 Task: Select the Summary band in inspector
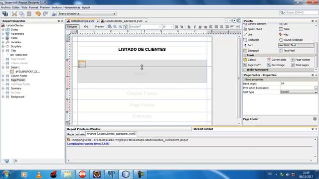click(x=16, y=89)
